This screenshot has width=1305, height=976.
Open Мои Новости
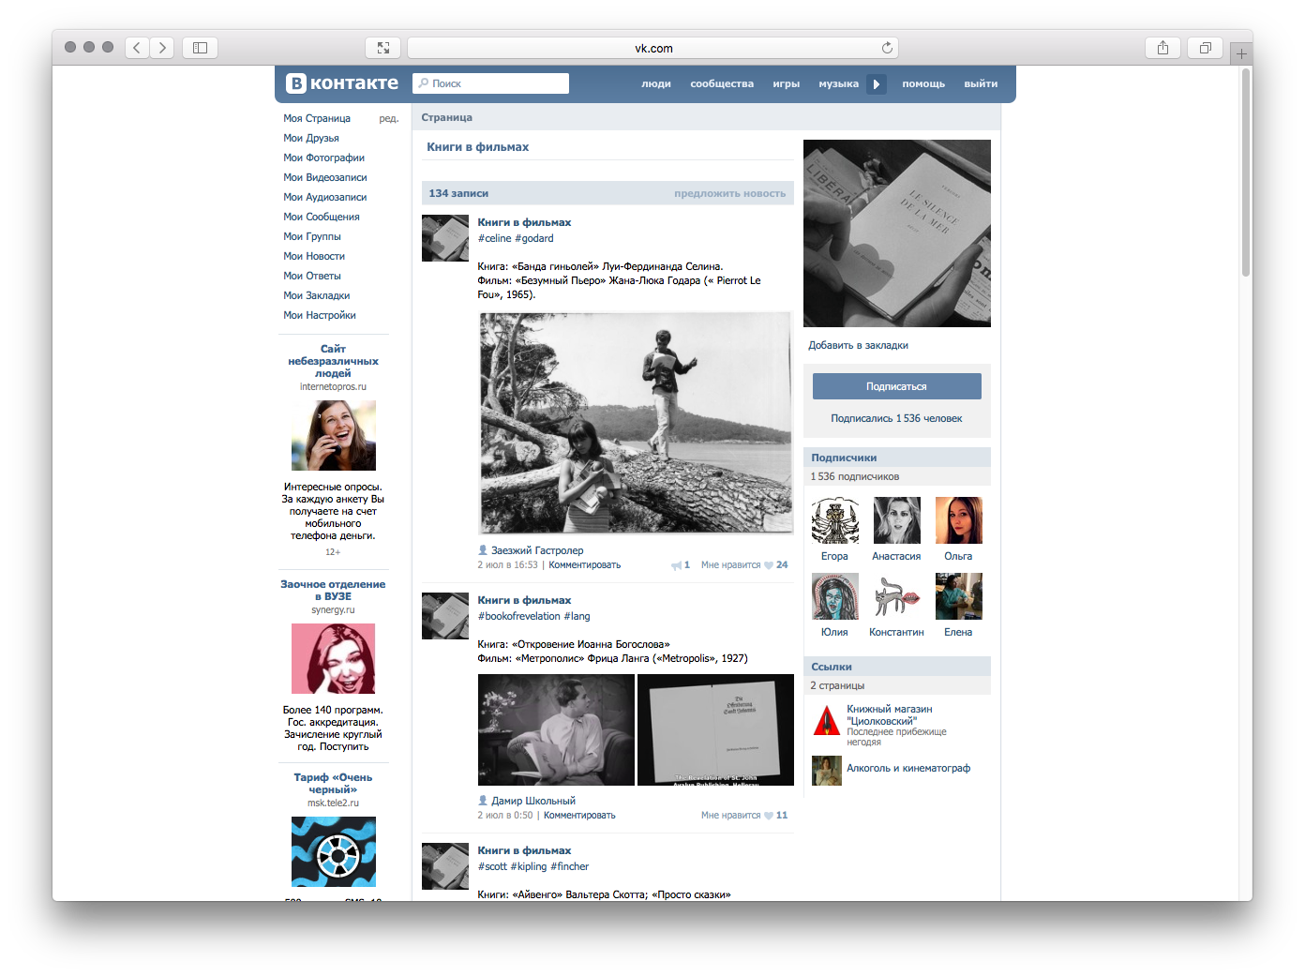(x=314, y=256)
